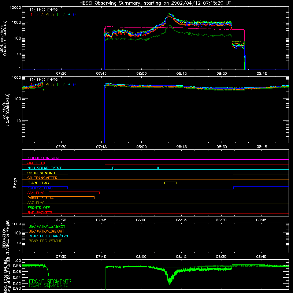
Task: Select detector 7 in the front segments legend
Action: click(63, 15)
